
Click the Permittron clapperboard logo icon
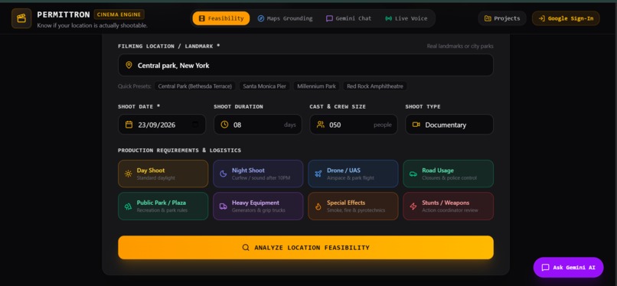click(x=21, y=18)
